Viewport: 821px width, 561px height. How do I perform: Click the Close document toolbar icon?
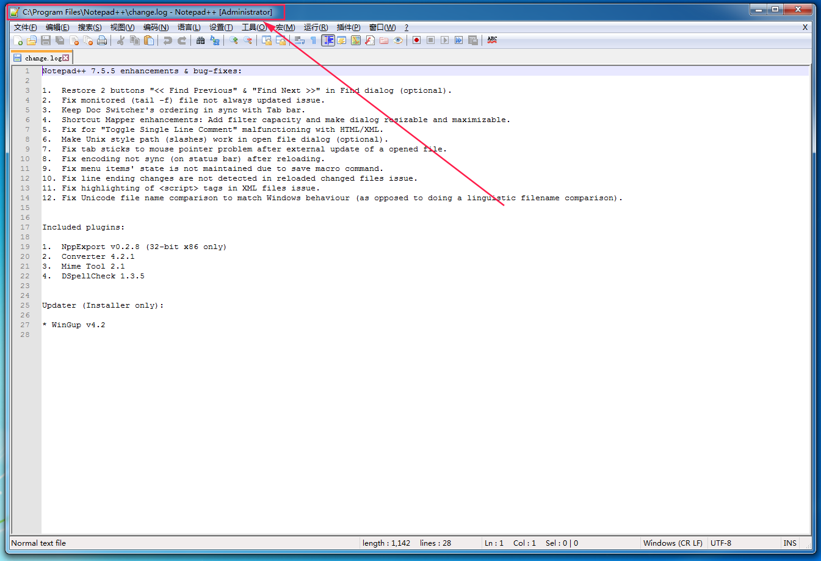(x=74, y=40)
